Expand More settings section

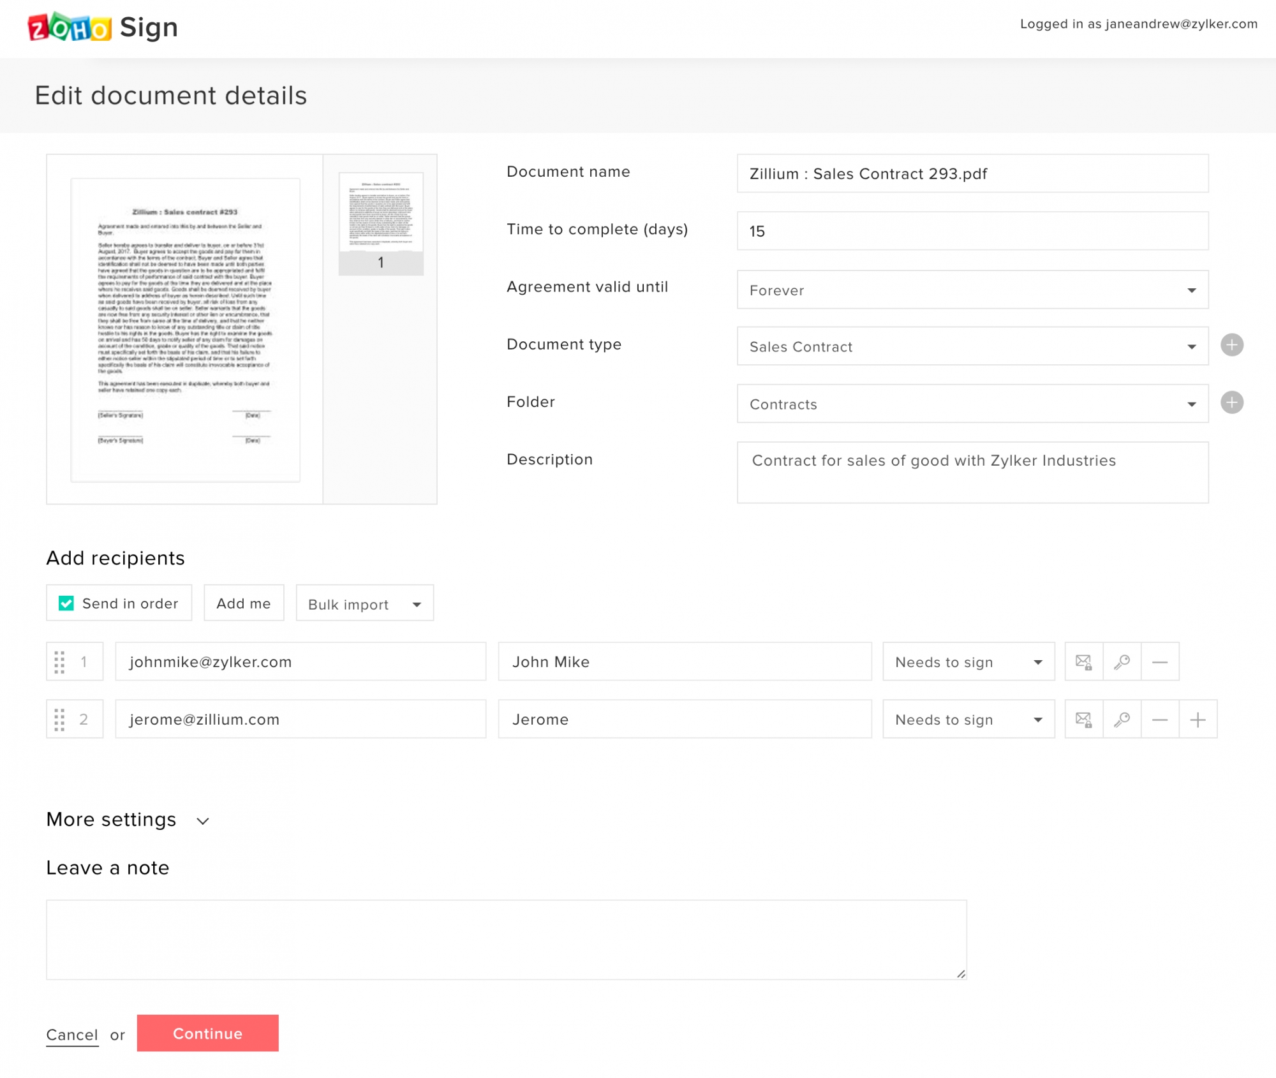click(128, 820)
